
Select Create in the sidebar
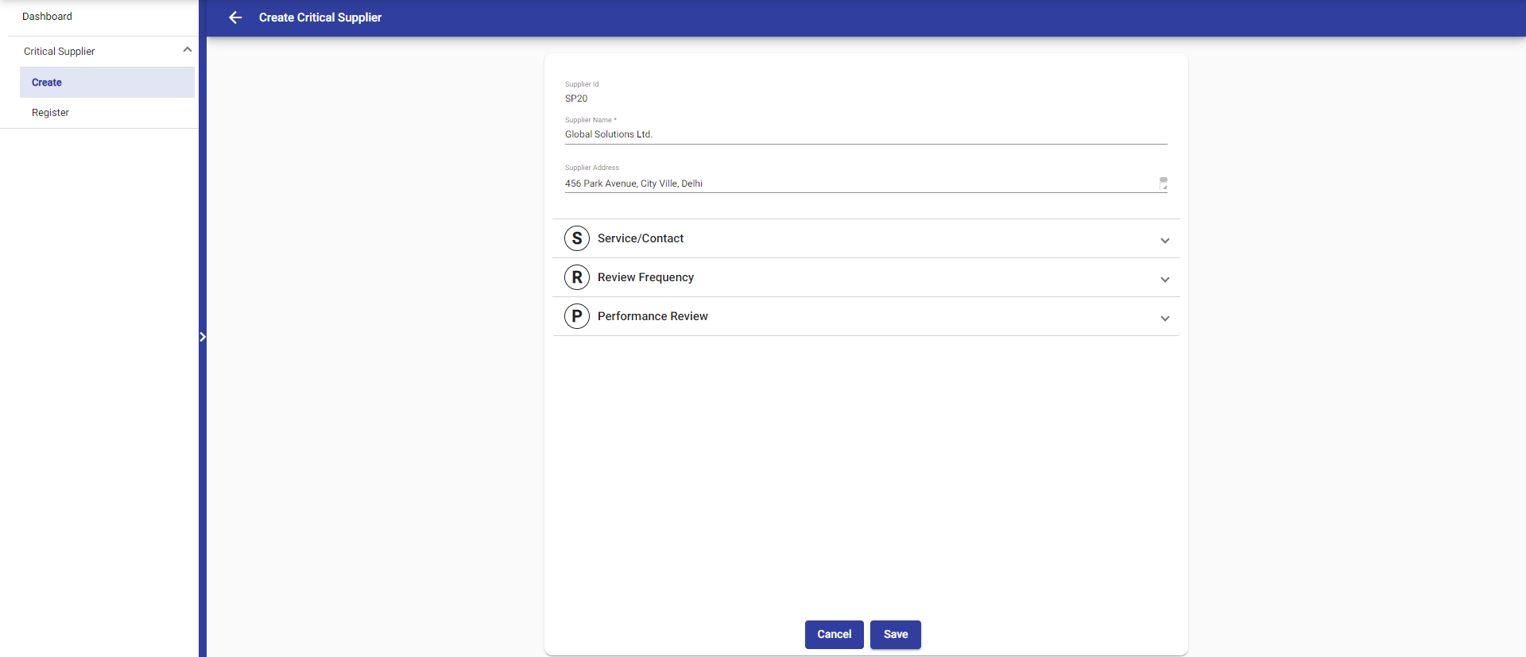click(47, 83)
